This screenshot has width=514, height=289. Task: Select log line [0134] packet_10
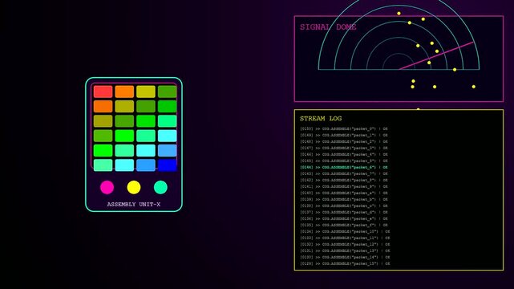click(345, 231)
